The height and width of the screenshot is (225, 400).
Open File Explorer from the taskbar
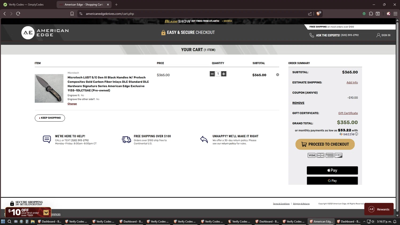33,222
